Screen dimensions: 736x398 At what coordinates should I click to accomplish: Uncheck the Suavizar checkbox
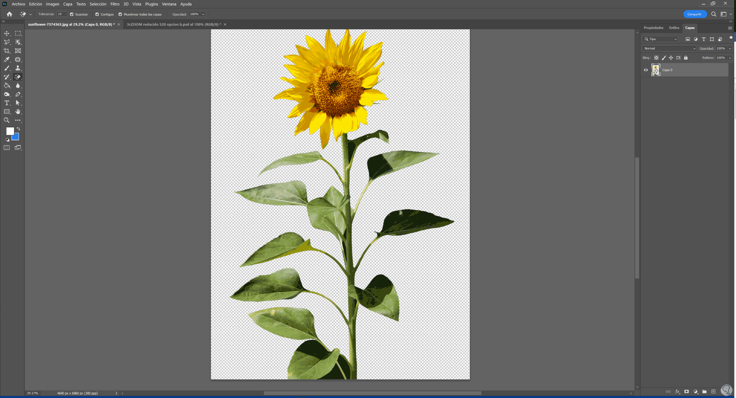click(72, 14)
